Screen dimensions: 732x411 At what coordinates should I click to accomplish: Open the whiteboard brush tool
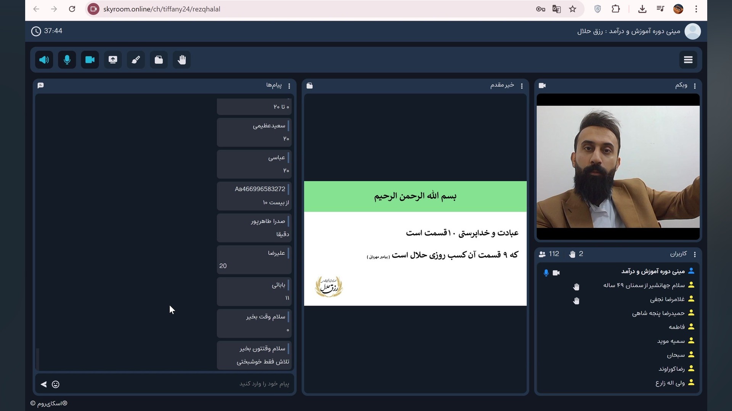pos(136,60)
